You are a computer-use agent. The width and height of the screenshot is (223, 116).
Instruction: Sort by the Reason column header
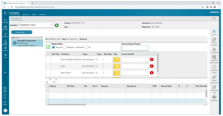tap(105, 86)
